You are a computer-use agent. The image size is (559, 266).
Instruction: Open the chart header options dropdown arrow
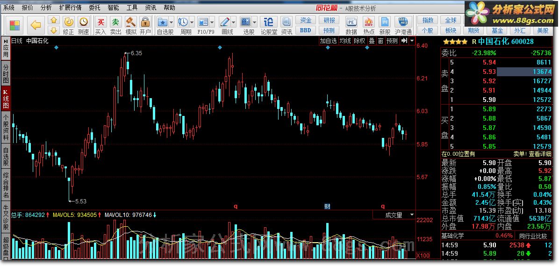pos(412,41)
